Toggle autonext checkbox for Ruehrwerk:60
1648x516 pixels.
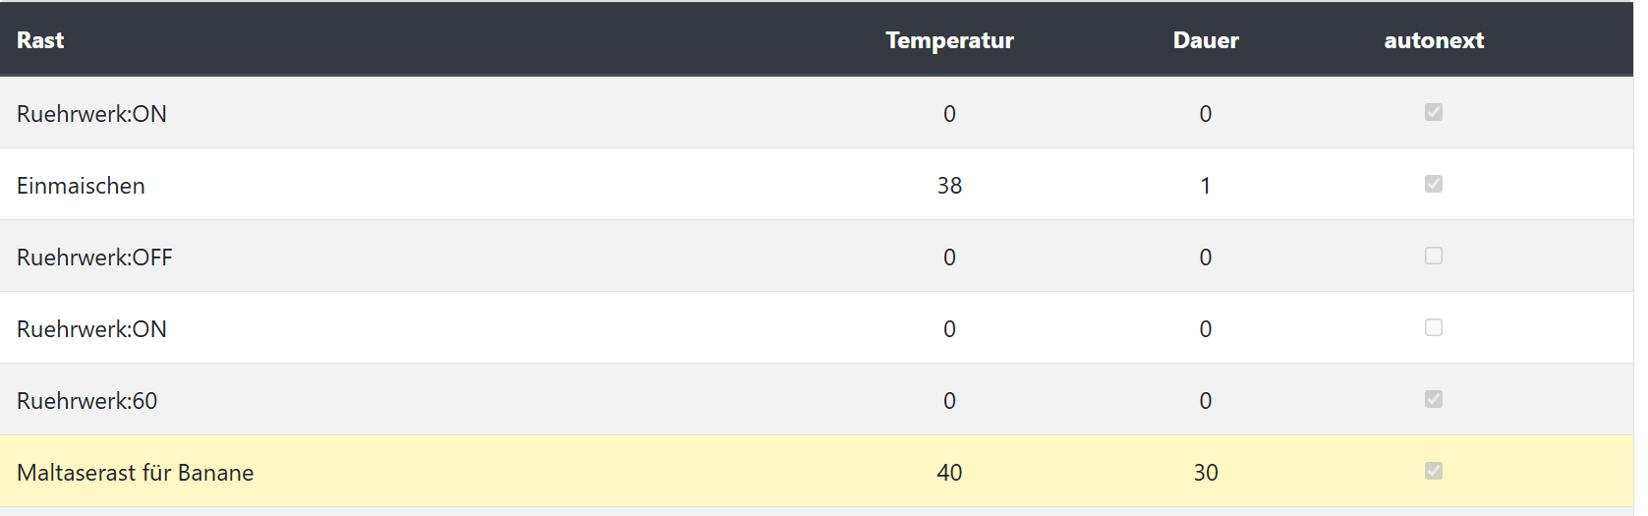(x=1433, y=399)
